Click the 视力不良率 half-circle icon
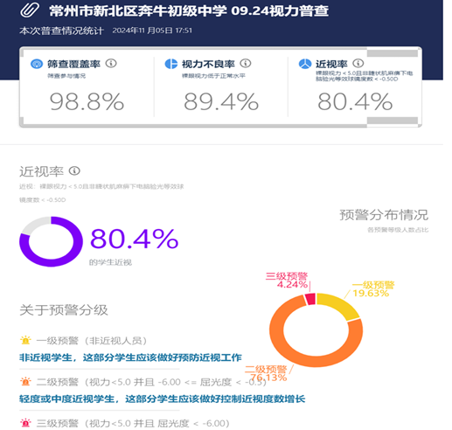 tap(171, 64)
